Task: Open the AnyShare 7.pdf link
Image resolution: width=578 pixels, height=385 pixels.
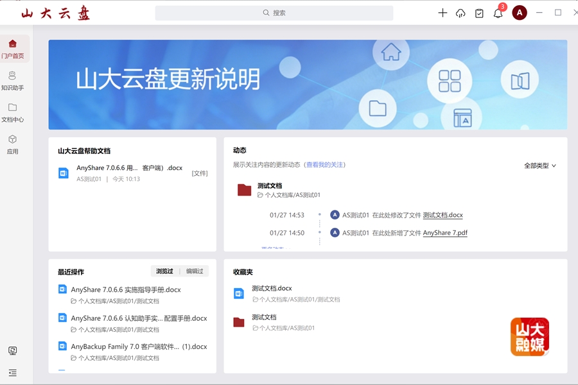Action: click(445, 233)
